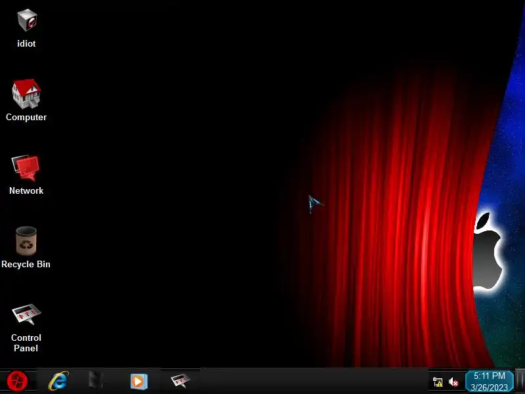This screenshot has width=525, height=394.
Task: Click the 'Control Panel' label text
Action: [26, 343]
